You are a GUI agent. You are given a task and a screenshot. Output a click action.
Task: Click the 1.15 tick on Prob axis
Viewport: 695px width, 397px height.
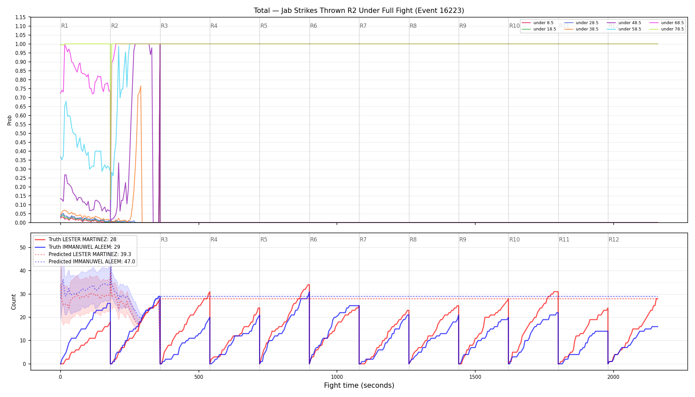tap(21, 17)
